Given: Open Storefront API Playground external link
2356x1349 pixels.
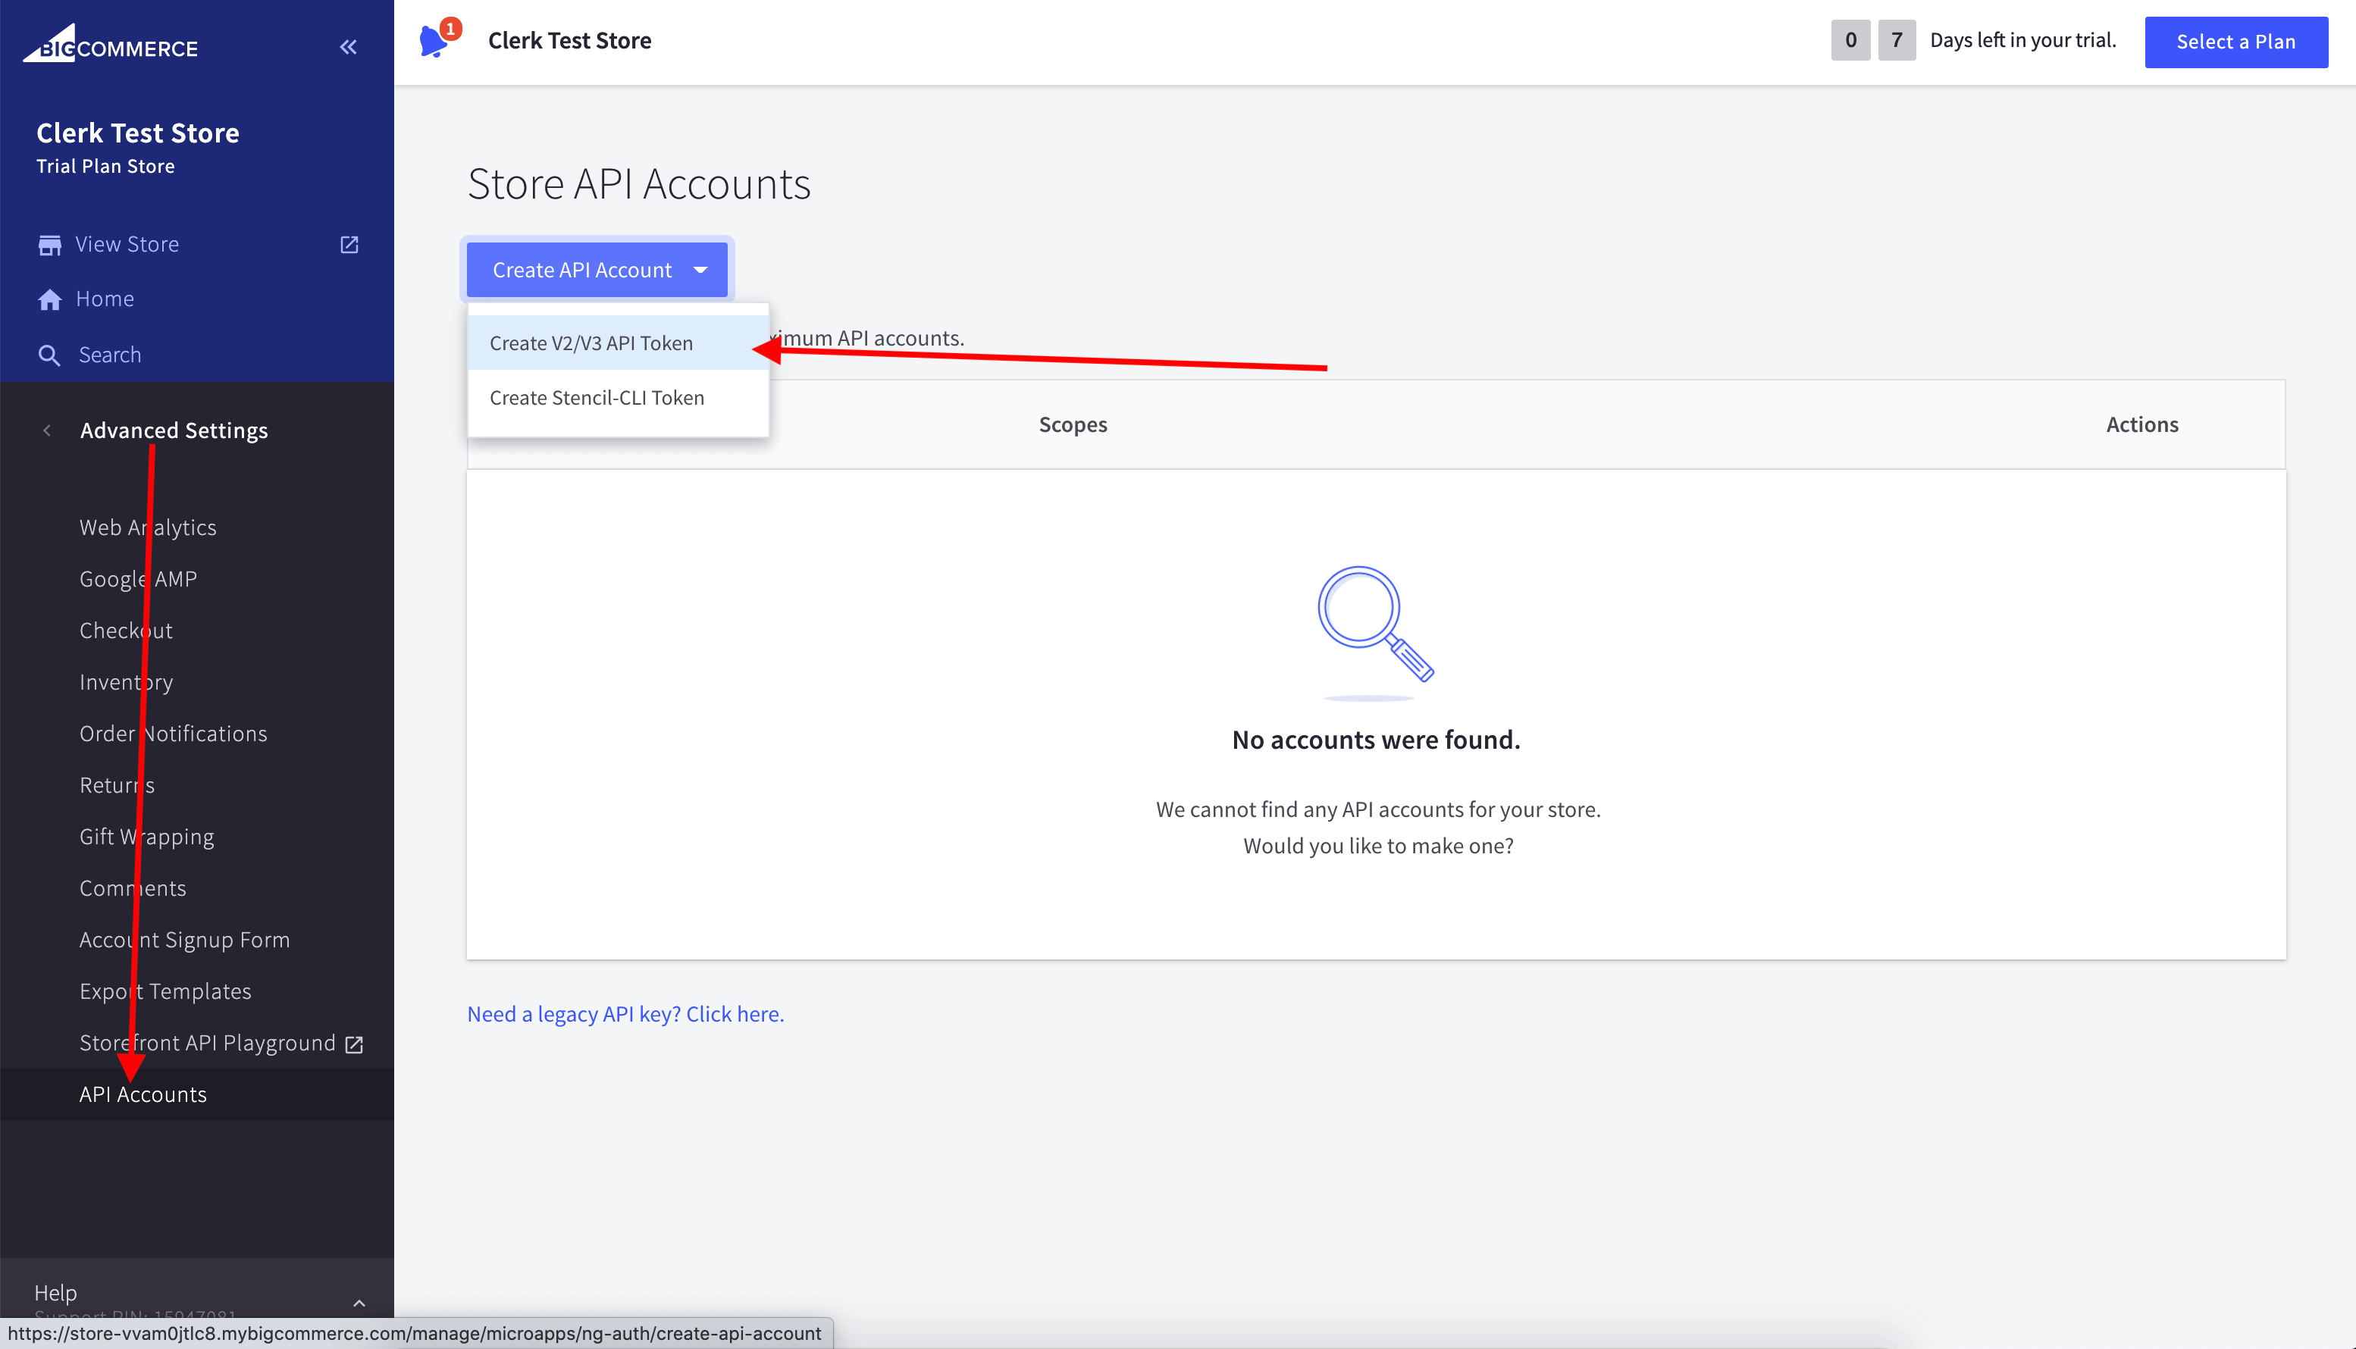Looking at the screenshot, I should pos(355,1042).
